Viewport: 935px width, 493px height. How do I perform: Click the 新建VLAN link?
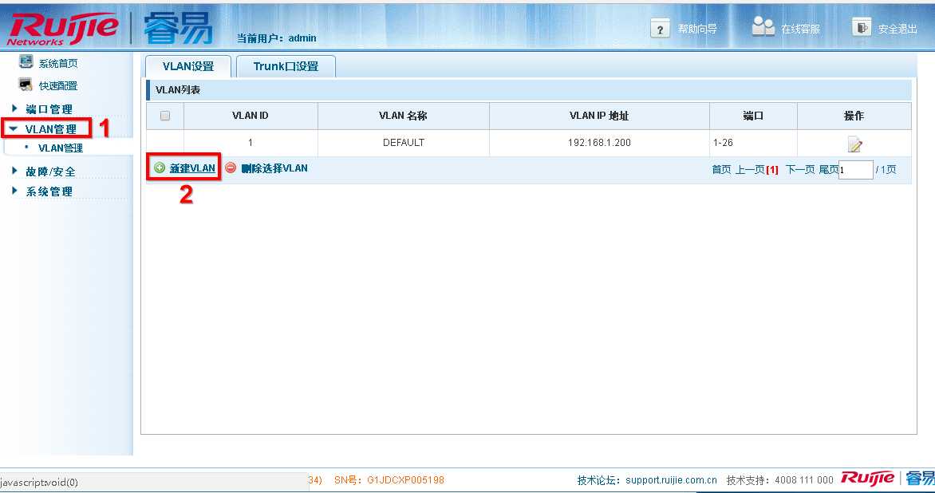192,168
